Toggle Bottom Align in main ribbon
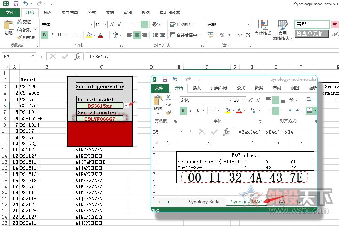This screenshot has height=226, width=339. [x=144, y=25]
